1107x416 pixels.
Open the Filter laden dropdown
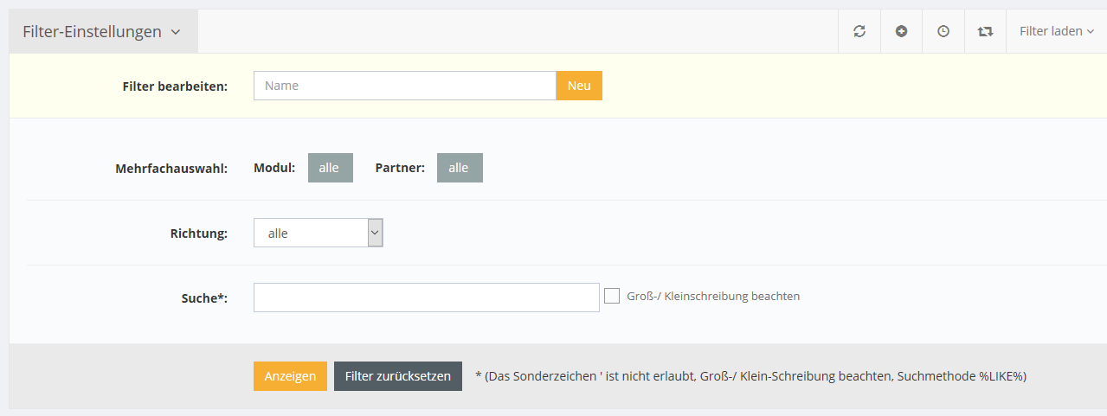[x=1056, y=31]
